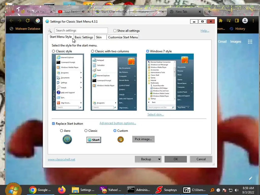Select the Classic style radio button
The image size is (260, 195).
tap(53, 51)
